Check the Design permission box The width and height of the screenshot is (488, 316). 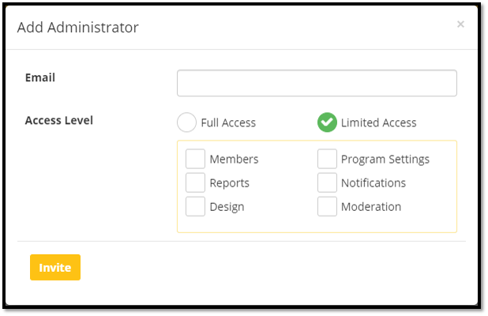click(x=196, y=206)
